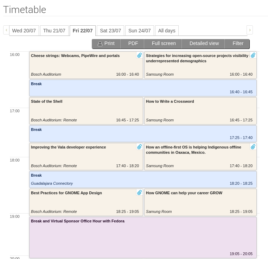Export the timetable using the PDF button

coord(132,44)
